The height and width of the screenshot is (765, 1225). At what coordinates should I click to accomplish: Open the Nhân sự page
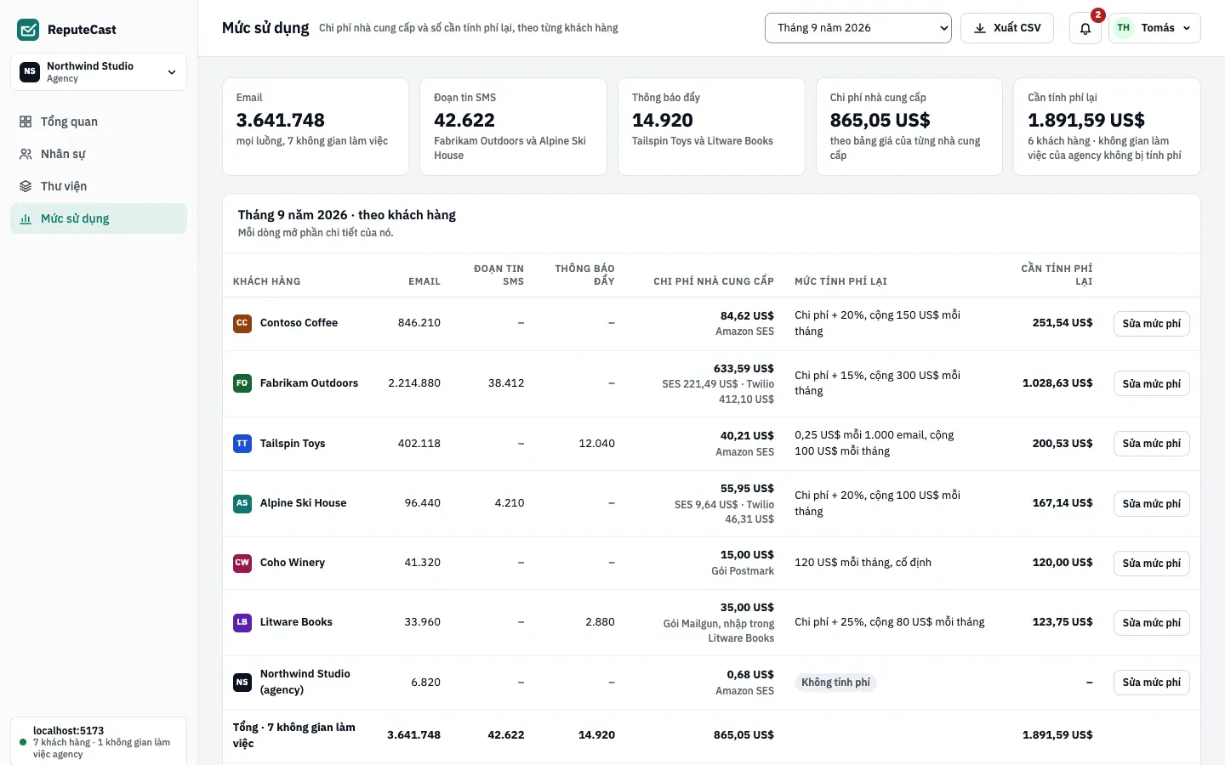point(99,154)
